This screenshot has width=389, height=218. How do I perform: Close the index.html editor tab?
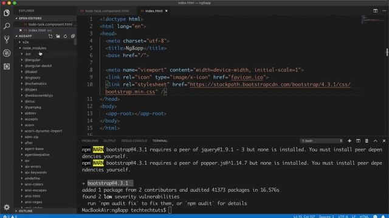pyautogui.click(x=166, y=11)
